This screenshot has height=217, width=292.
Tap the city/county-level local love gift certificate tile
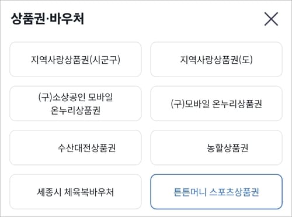pyautogui.click(x=75, y=60)
